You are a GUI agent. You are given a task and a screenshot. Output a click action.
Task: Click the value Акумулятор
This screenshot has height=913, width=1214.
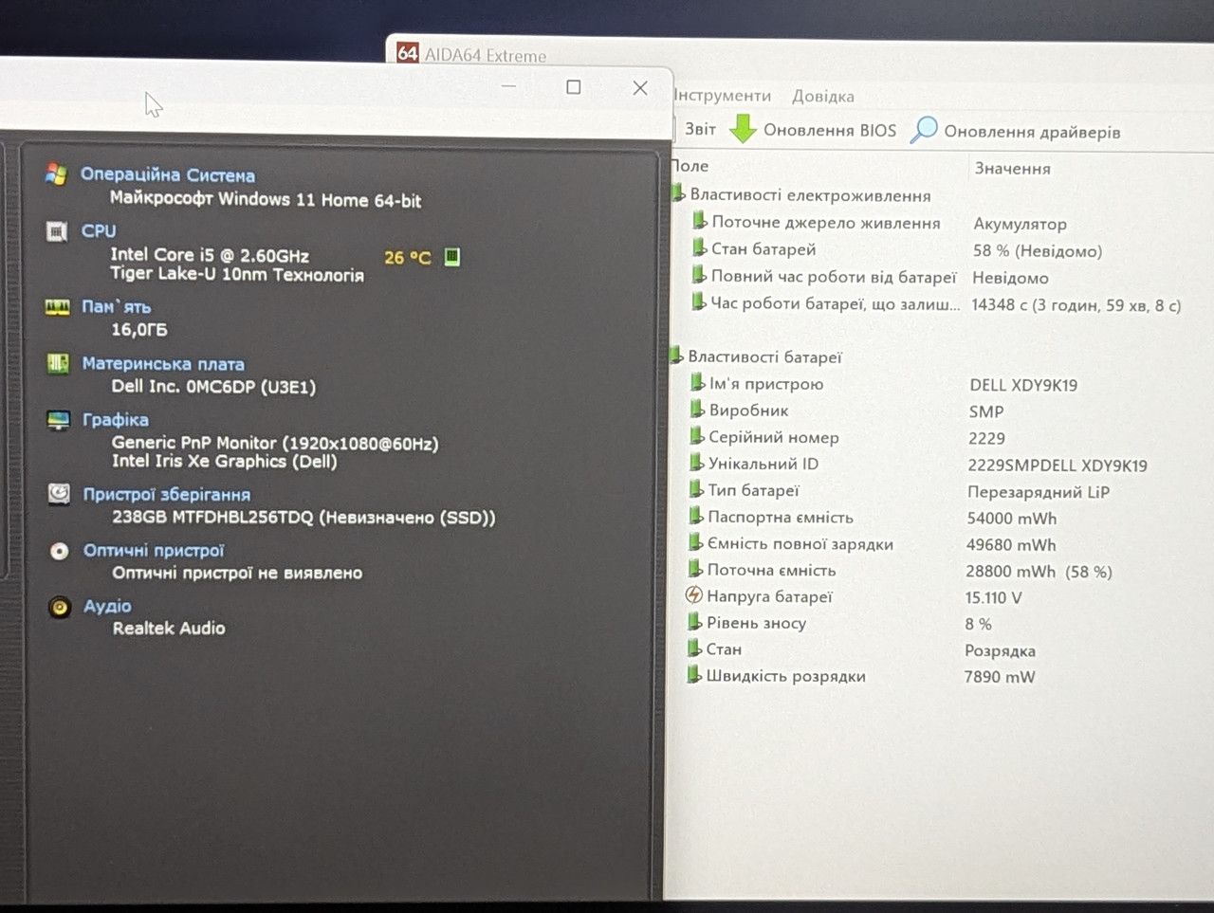[1021, 224]
